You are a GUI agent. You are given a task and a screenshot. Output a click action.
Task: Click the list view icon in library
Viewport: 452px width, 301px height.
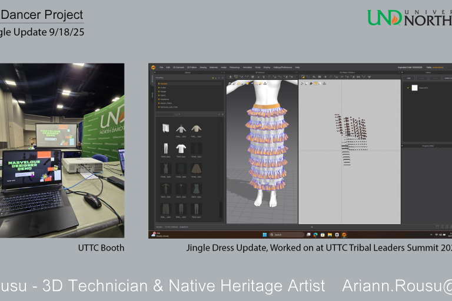click(222, 115)
